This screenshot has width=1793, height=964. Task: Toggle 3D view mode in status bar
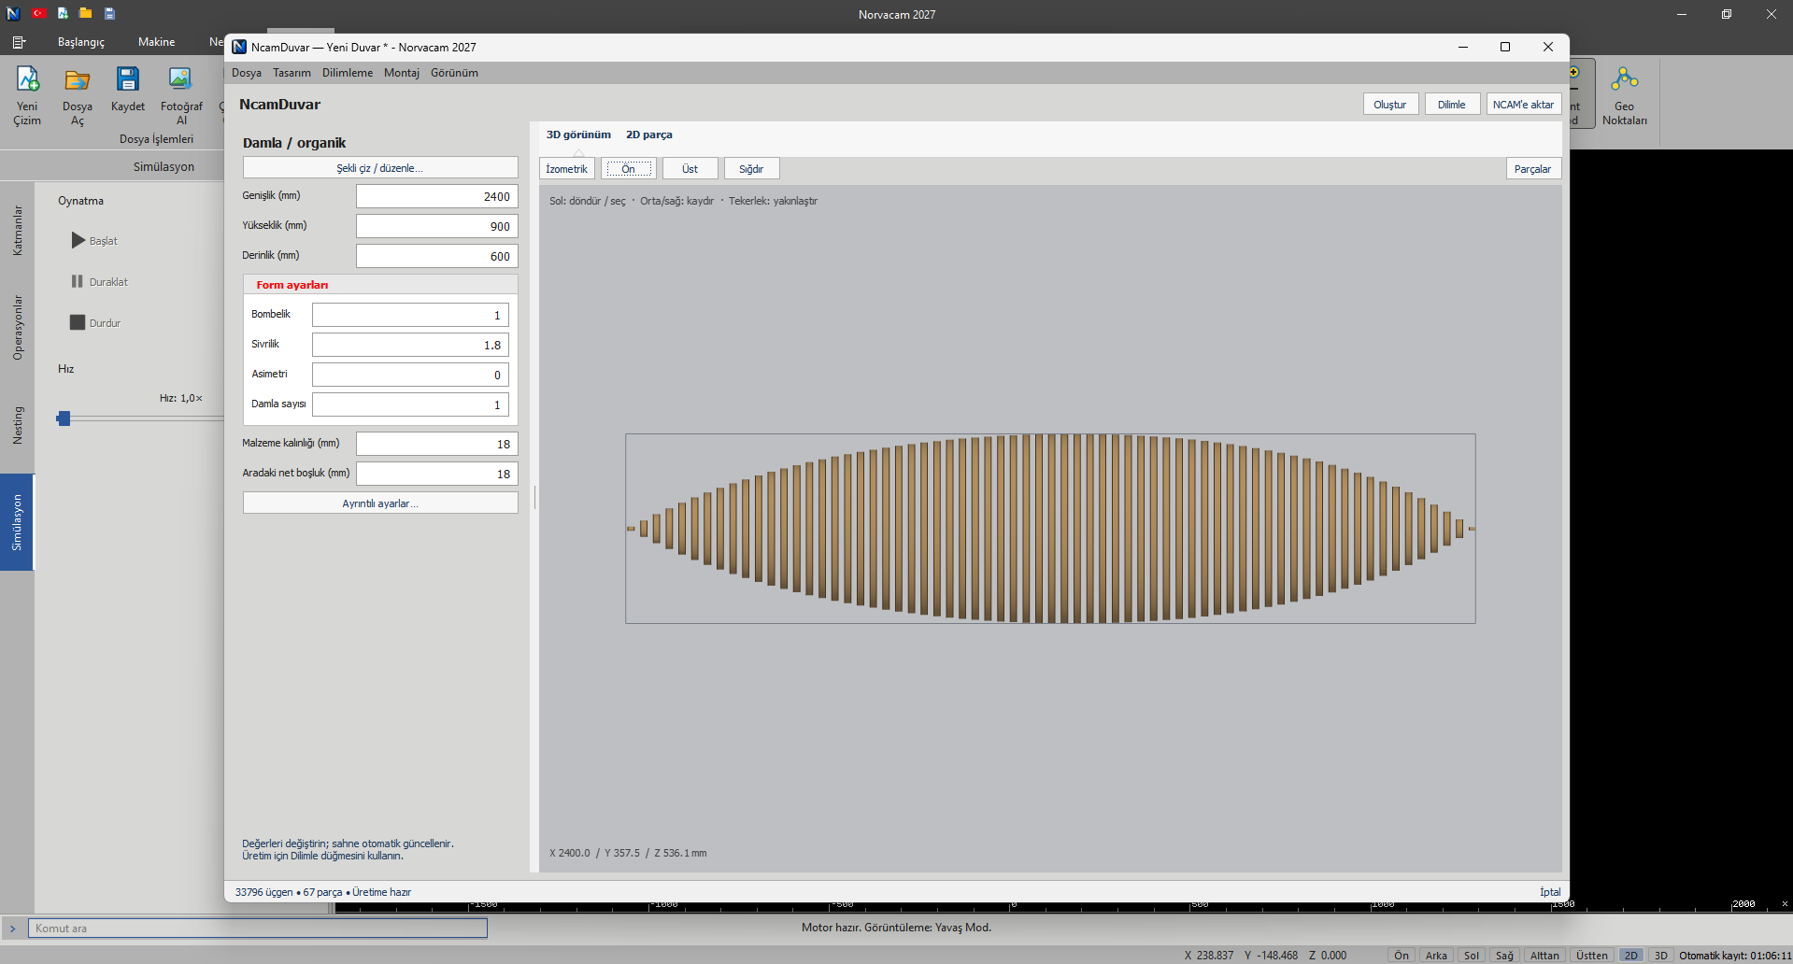click(x=1661, y=956)
